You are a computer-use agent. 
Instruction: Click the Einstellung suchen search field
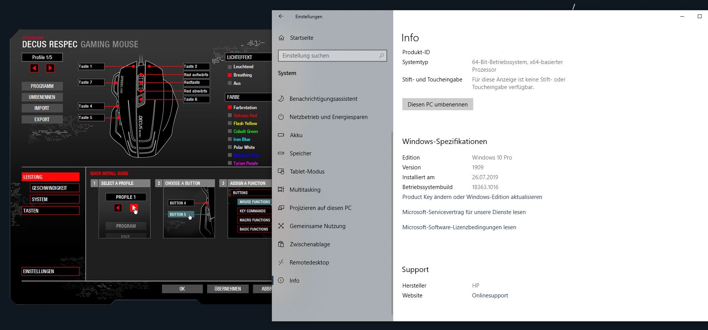(x=333, y=56)
